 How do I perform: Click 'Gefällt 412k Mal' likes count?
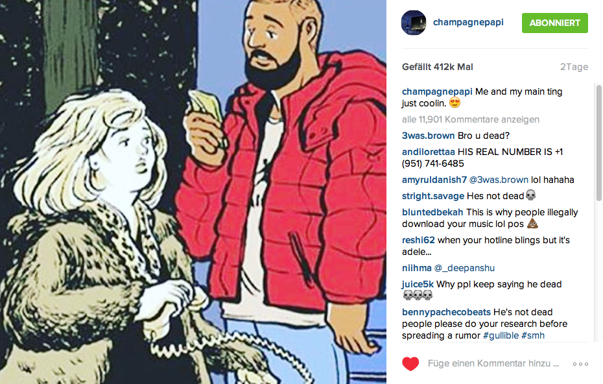point(437,67)
